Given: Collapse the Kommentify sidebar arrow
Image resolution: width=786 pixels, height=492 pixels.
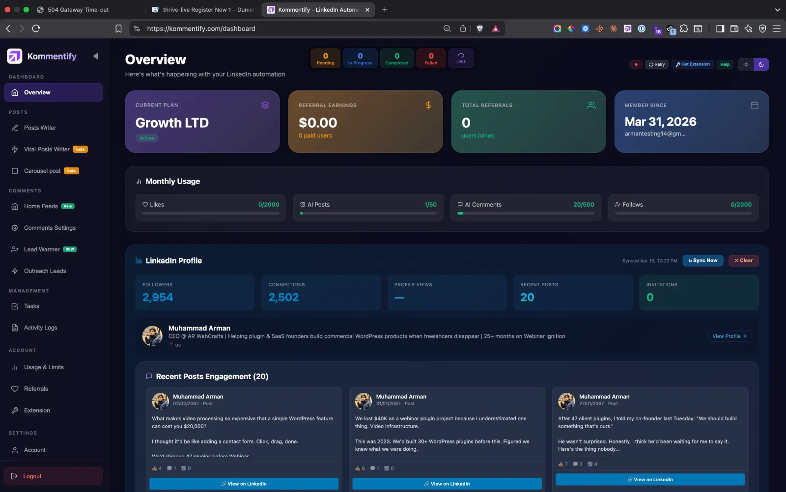Looking at the screenshot, I should [x=96, y=56].
